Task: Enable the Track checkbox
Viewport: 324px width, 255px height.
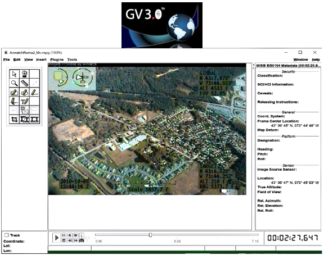Action: point(7,235)
